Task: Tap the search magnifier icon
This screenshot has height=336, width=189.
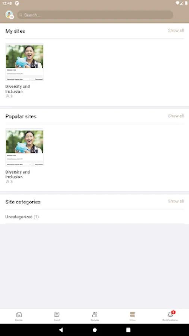Action: coord(21,15)
